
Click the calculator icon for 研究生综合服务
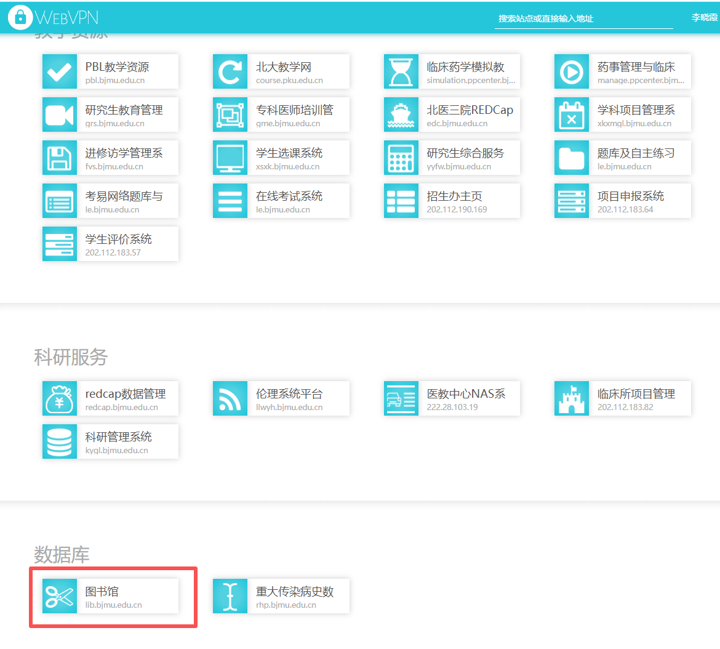point(401,158)
